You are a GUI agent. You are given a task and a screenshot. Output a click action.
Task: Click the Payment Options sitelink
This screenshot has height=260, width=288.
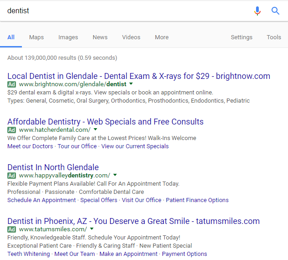click(x=184, y=254)
